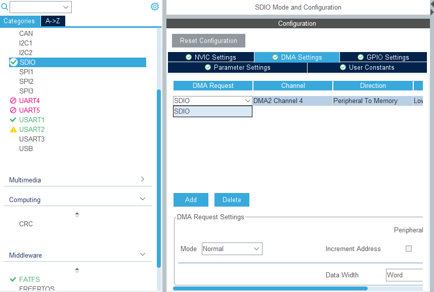
Task: Click the DMA Request column header
Action: tap(213, 86)
